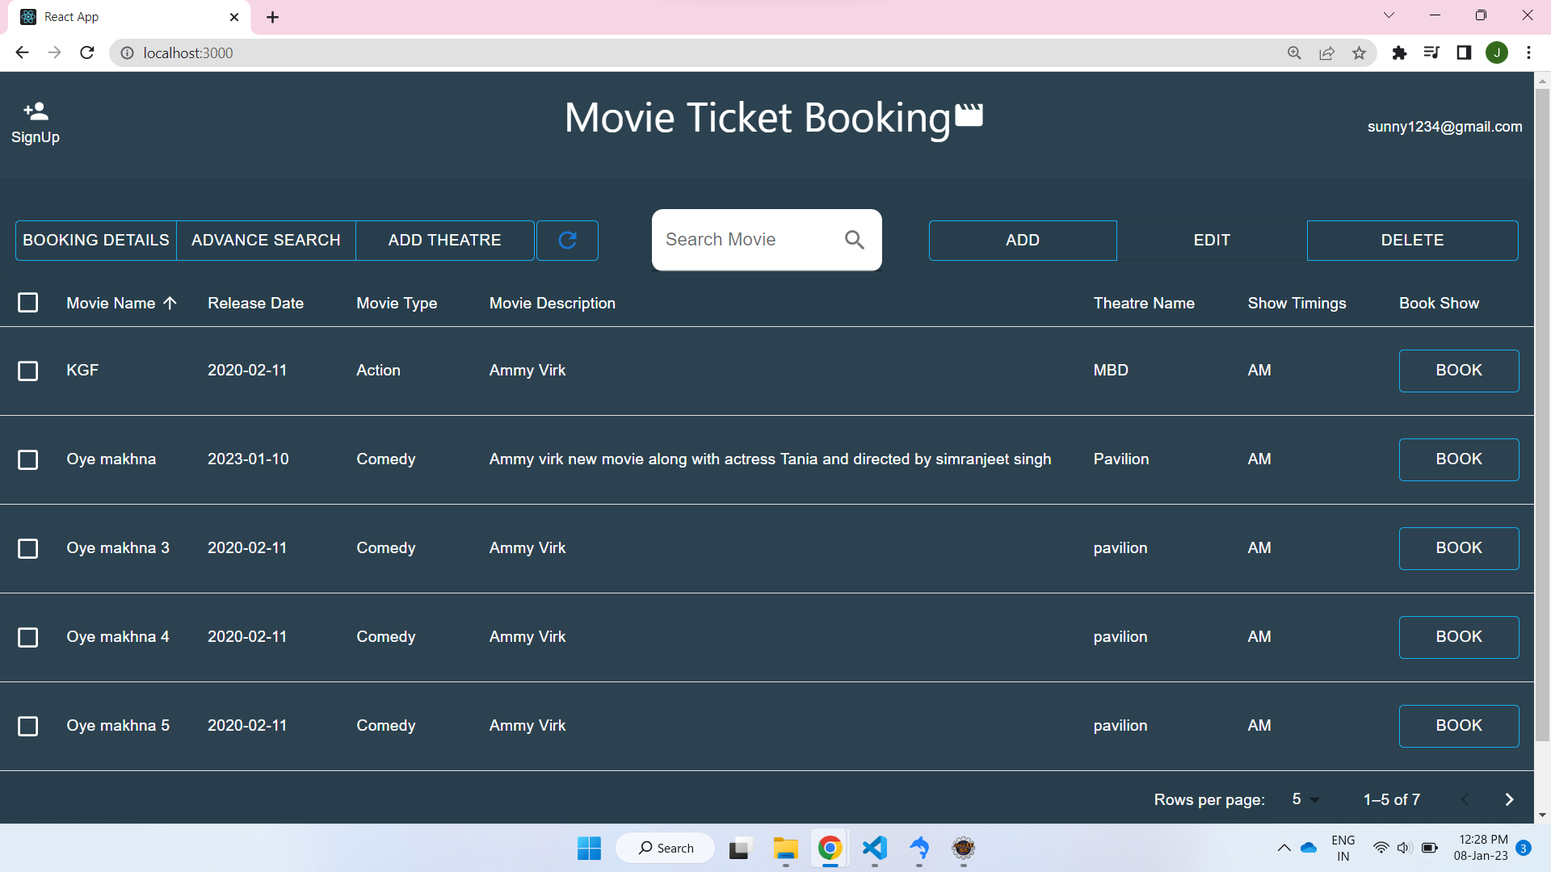Toggle the Movie Name sort arrow
This screenshot has height=872, width=1551.
[170, 303]
